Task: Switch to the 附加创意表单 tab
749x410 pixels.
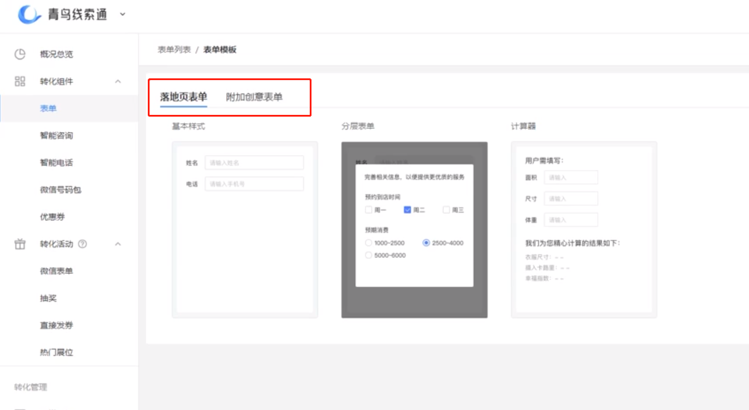Action: (x=254, y=97)
